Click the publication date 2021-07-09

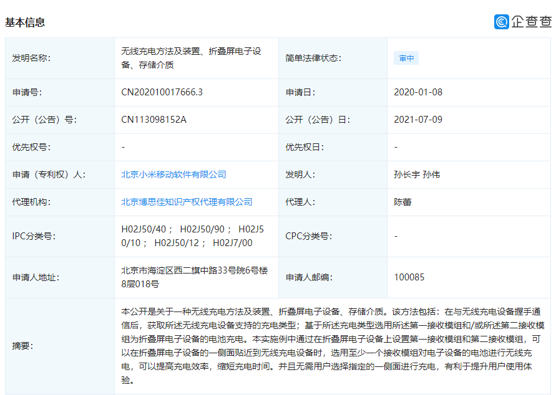pos(417,120)
